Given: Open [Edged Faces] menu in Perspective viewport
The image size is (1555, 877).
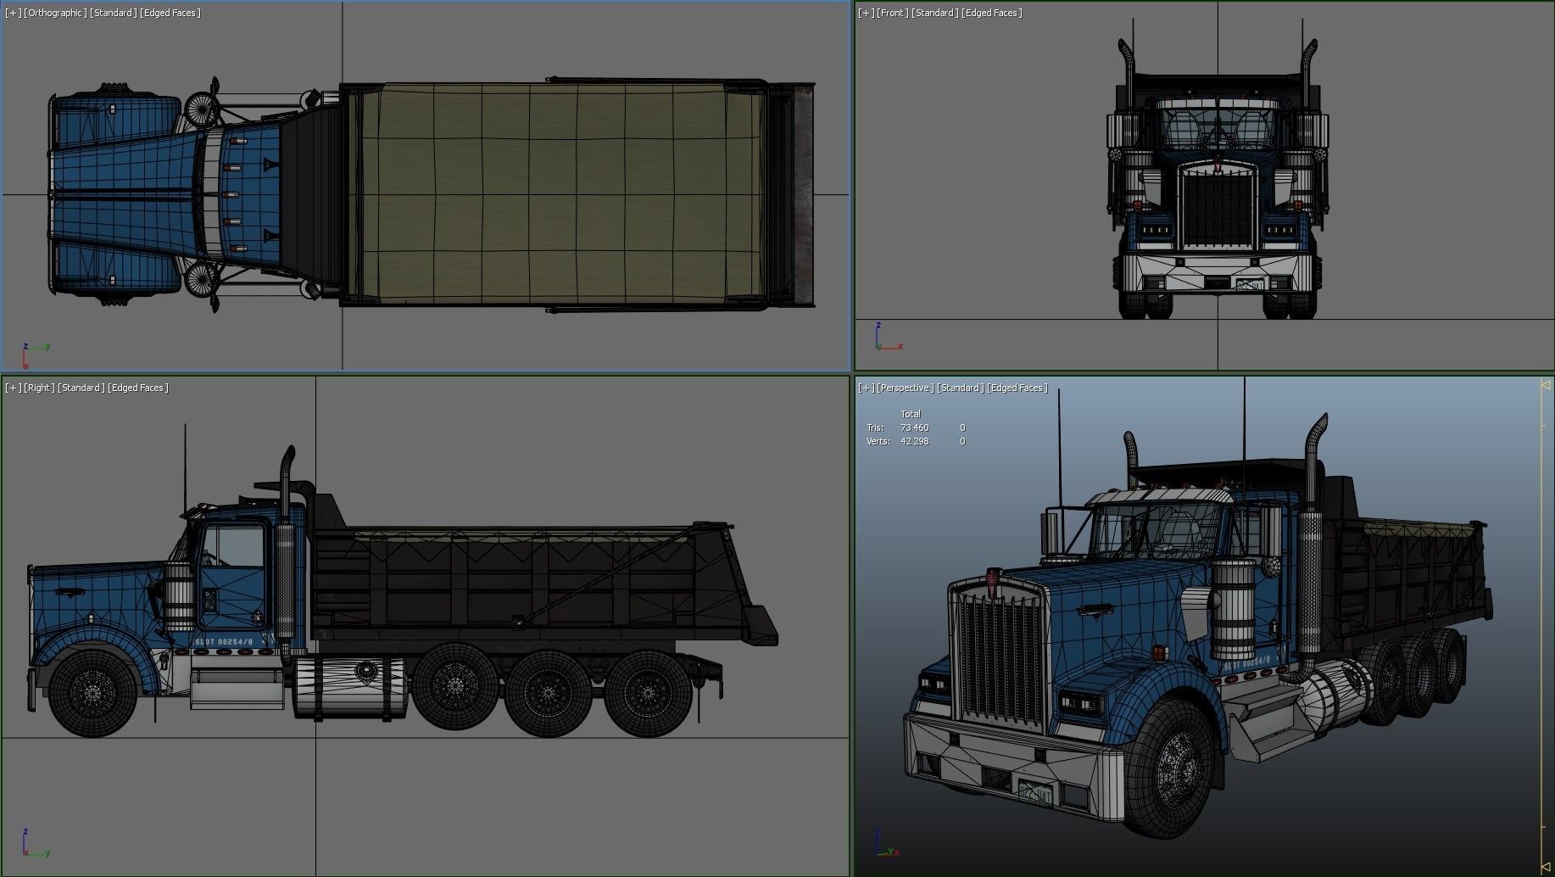Looking at the screenshot, I should (1017, 388).
